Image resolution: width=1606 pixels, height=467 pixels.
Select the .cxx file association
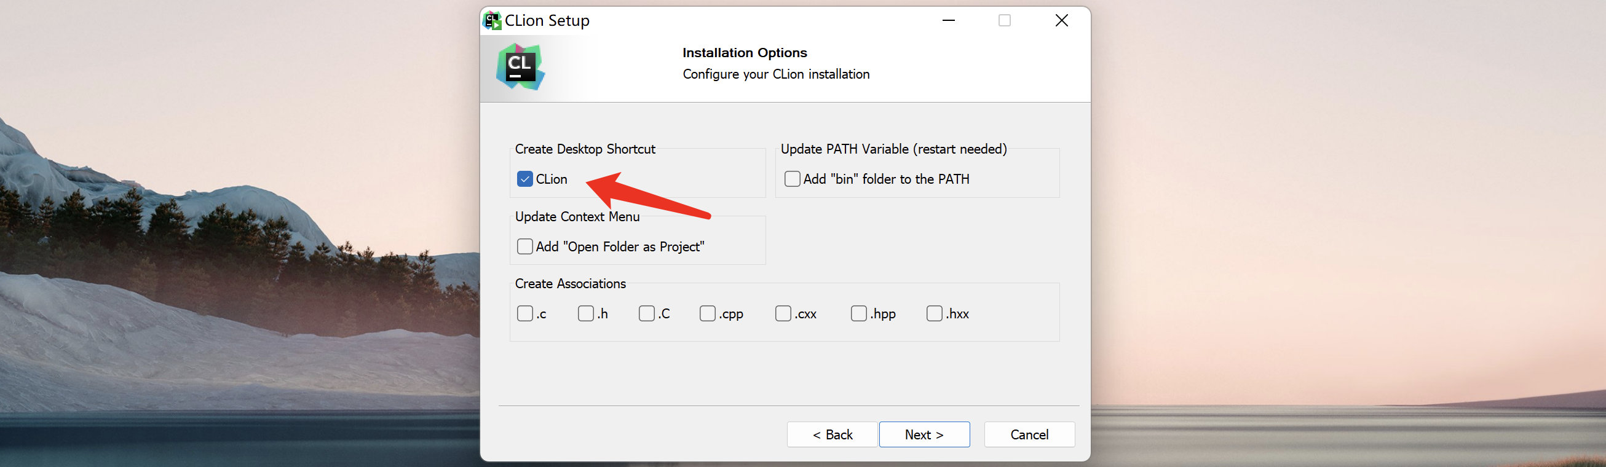coord(783,313)
